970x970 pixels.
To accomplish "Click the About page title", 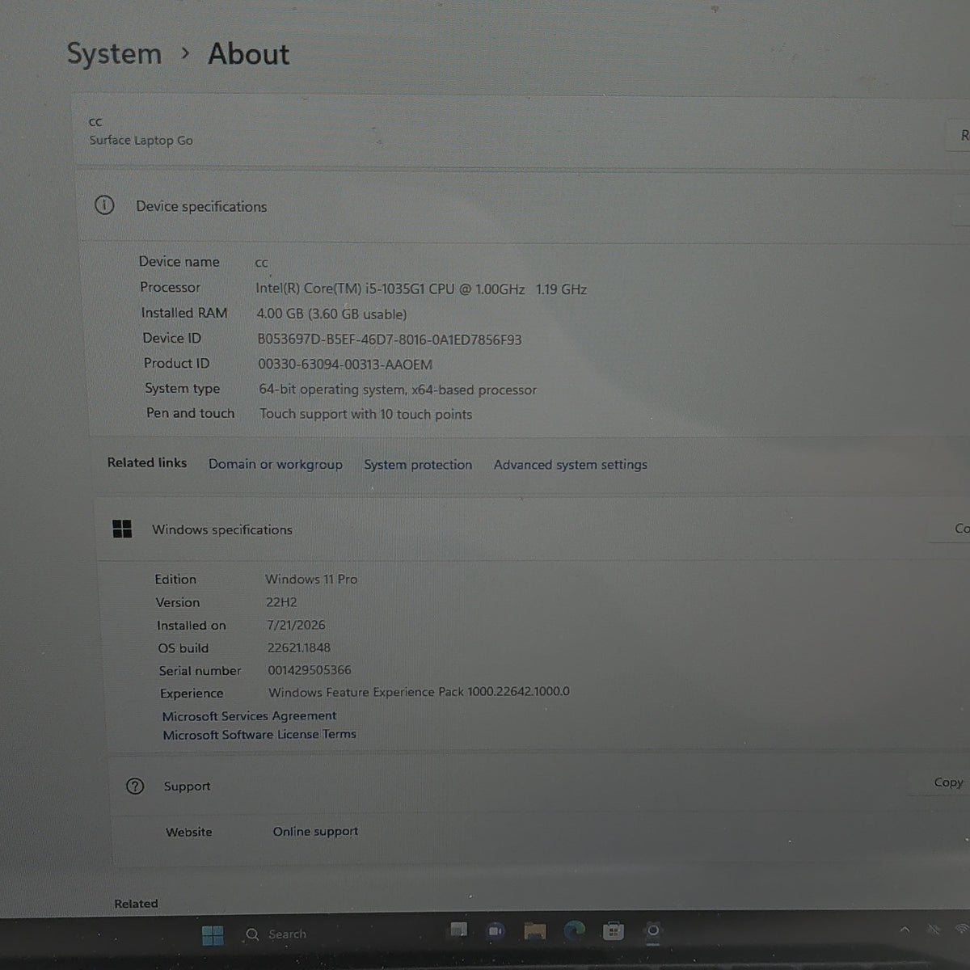I will point(249,54).
